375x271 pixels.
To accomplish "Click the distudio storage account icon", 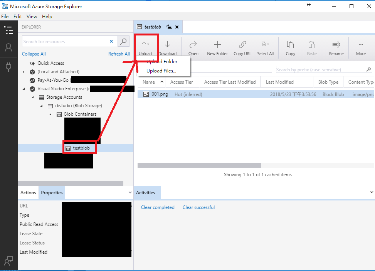I will click(50, 106).
